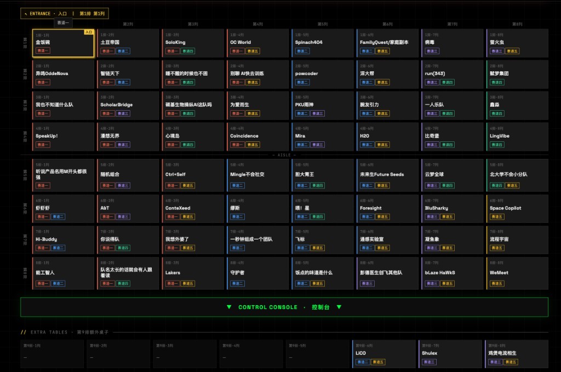Open the Lakers team card
This screenshot has width=561, height=372.
[193, 273]
